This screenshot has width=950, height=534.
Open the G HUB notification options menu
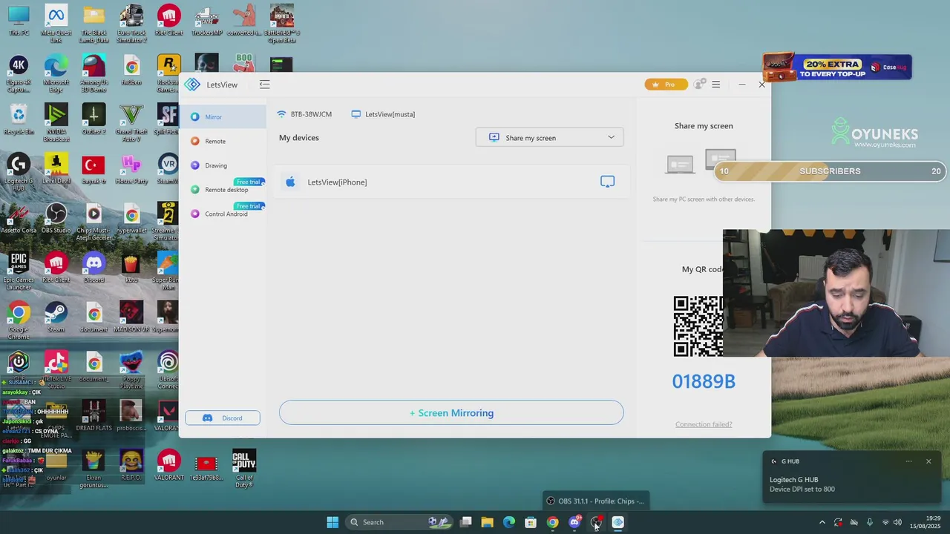click(x=908, y=461)
